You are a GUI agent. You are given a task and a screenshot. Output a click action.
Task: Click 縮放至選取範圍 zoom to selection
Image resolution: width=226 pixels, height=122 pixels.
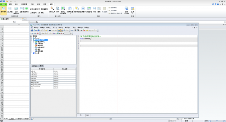click(x=63, y=10)
